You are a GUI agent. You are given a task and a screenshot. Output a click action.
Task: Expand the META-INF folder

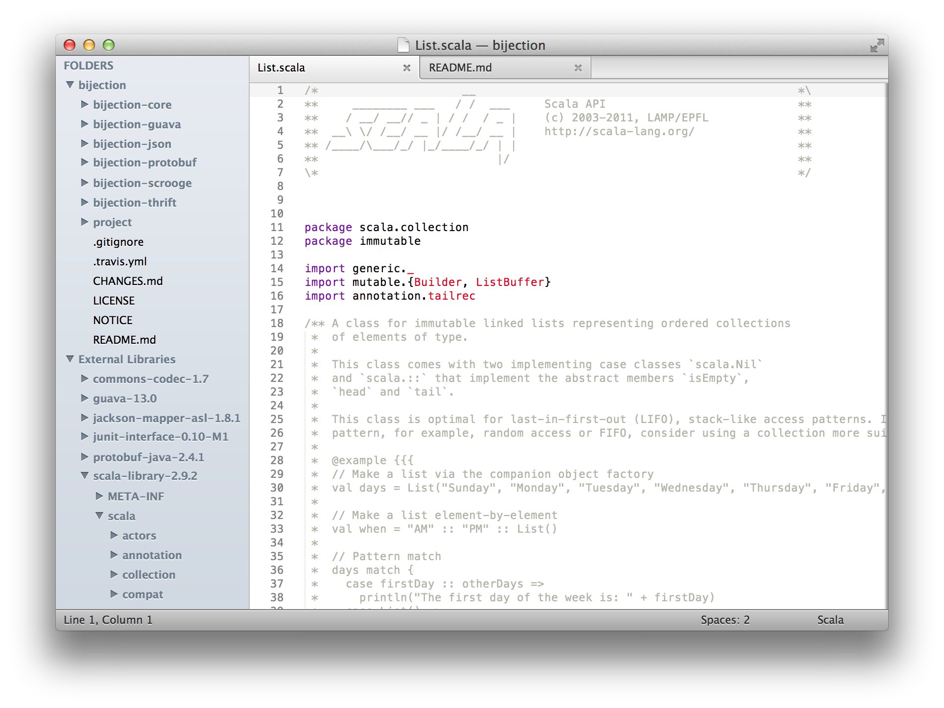[x=99, y=496]
